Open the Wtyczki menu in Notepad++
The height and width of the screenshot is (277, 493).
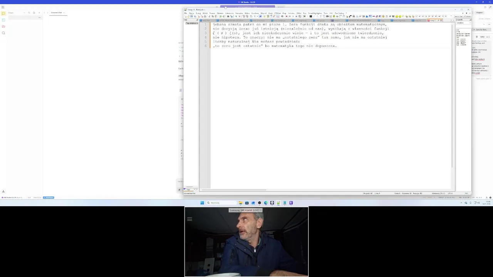[264, 13]
